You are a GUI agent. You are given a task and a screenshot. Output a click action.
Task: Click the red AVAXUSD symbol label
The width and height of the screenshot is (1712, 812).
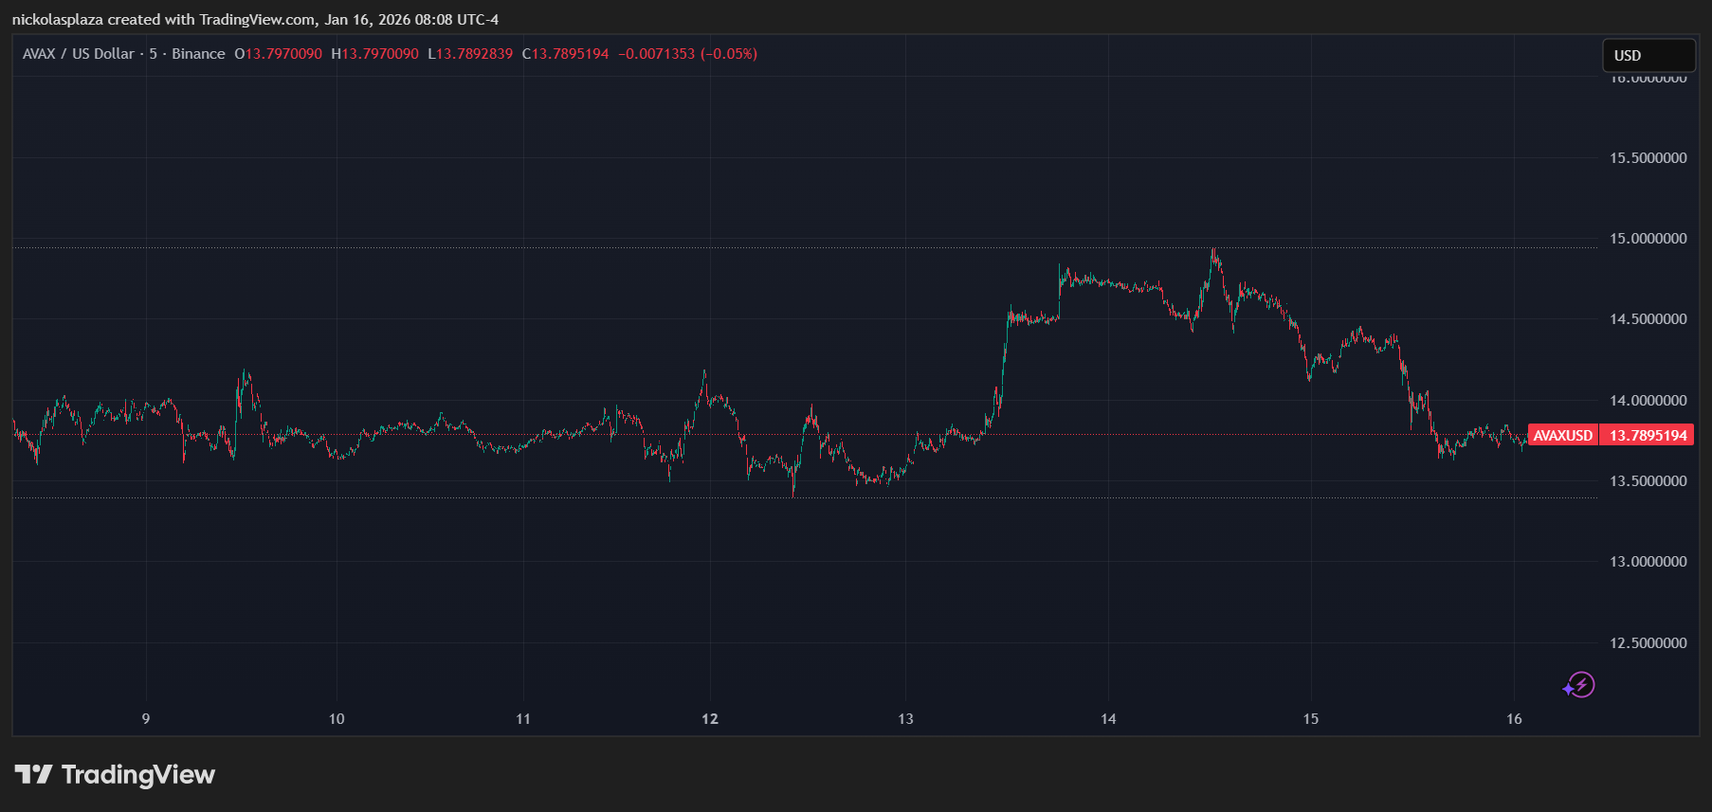click(x=1562, y=436)
